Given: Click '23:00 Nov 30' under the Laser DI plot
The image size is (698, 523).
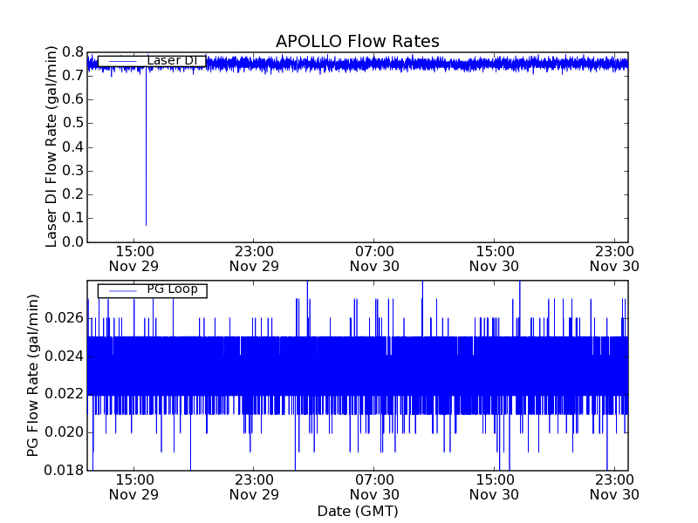Looking at the screenshot, I should click(615, 259).
